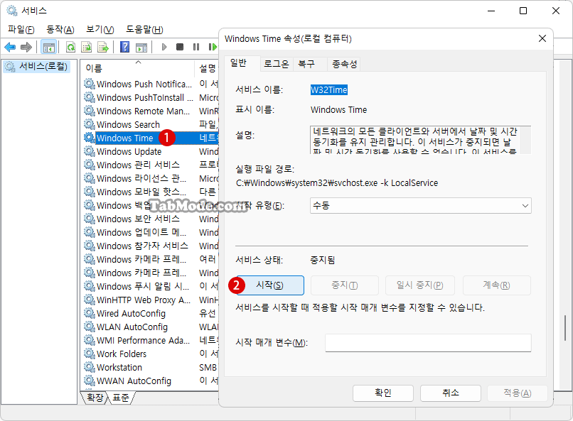
Task: Select the Windows Remote Man... service row
Action: click(151, 111)
